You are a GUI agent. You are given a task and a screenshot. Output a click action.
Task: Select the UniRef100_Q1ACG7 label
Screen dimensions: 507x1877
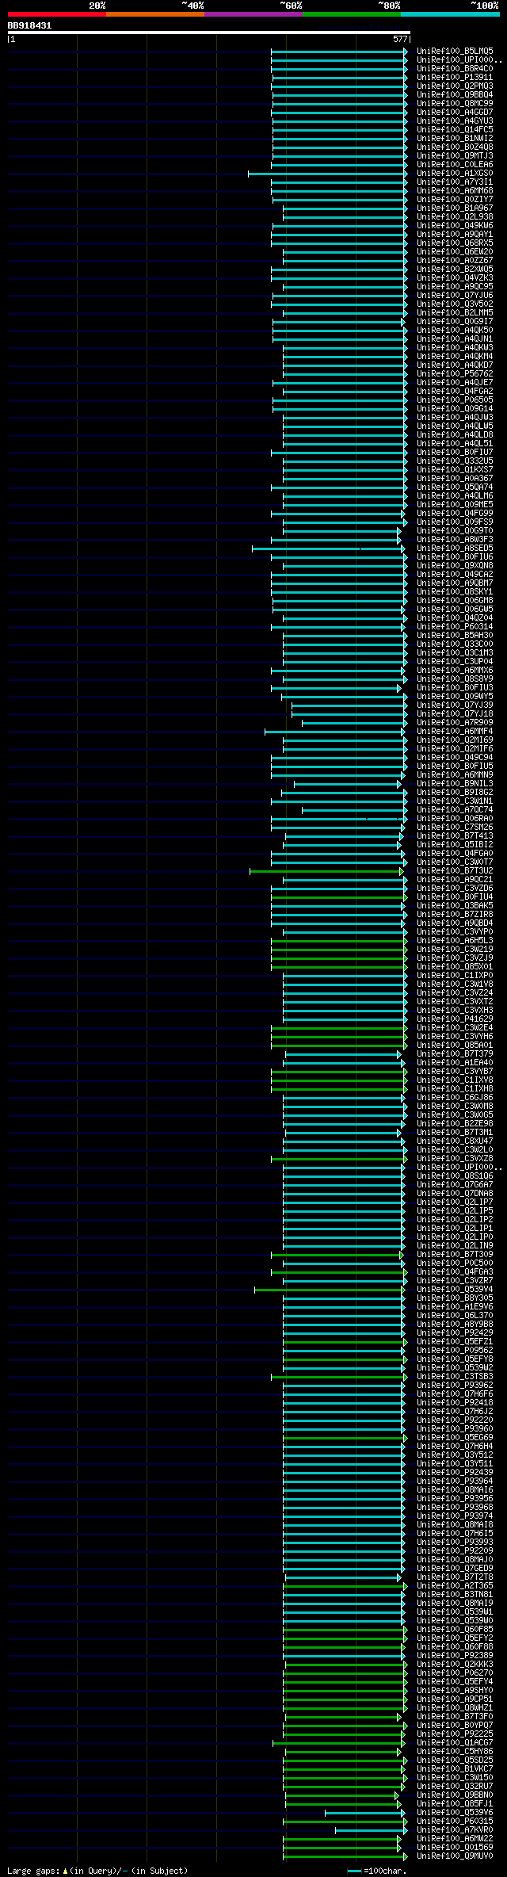455,1742
